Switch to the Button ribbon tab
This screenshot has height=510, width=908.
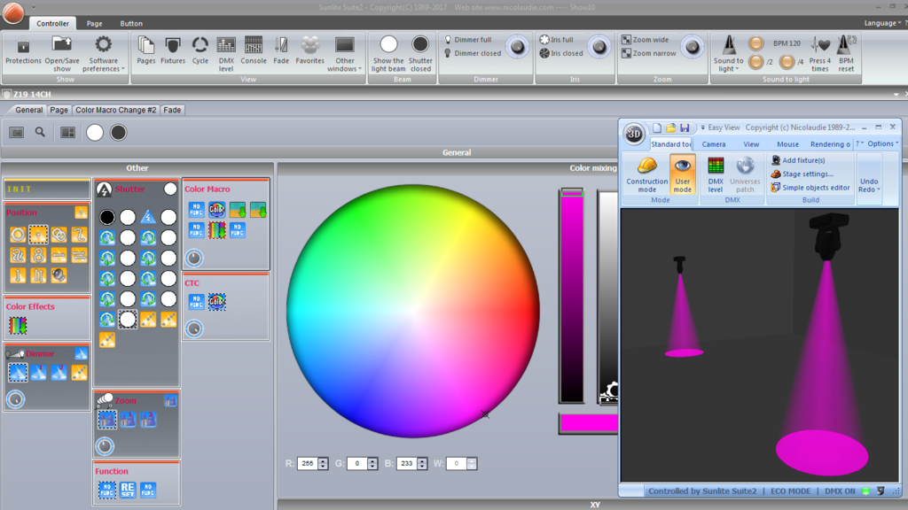click(x=131, y=24)
